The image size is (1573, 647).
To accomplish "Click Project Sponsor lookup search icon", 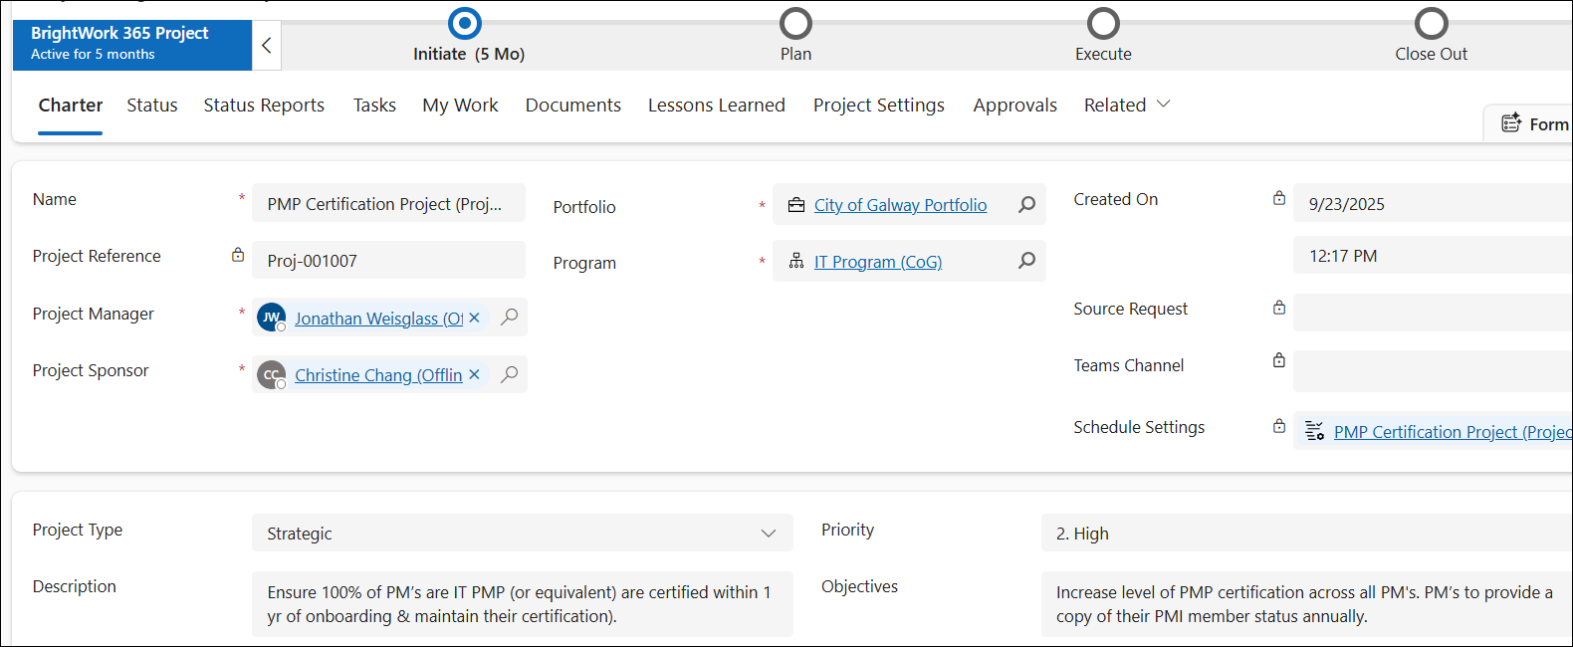I will point(510,374).
